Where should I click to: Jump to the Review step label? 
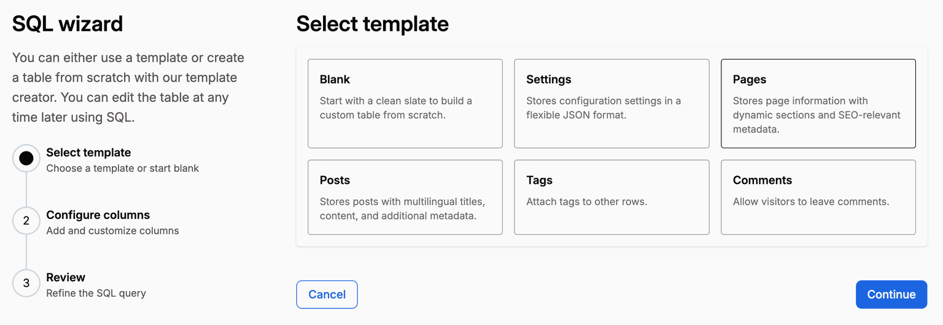(66, 277)
